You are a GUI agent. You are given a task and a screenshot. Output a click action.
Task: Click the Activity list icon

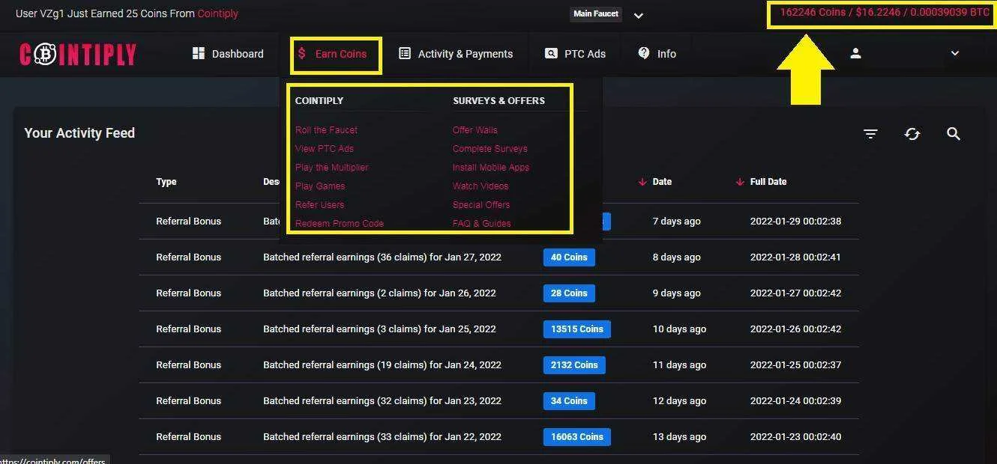(405, 53)
